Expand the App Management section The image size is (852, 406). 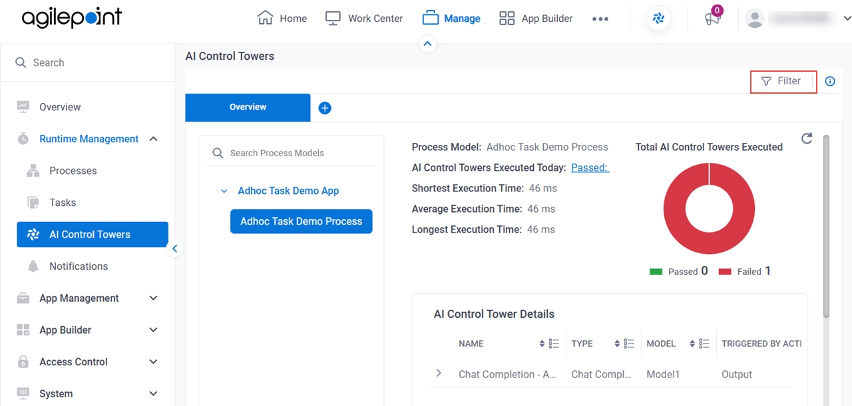(153, 298)
